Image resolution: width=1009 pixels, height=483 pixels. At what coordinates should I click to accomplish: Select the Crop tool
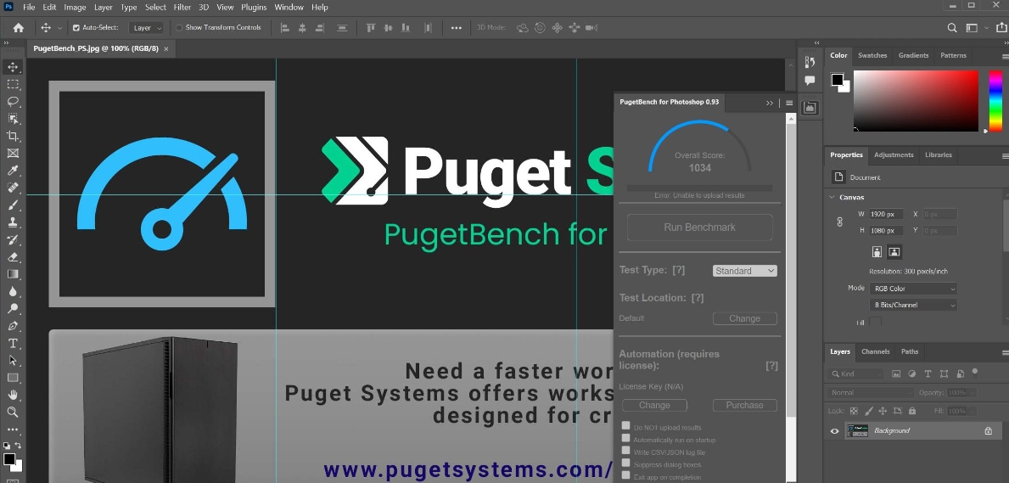pos(13,136)
